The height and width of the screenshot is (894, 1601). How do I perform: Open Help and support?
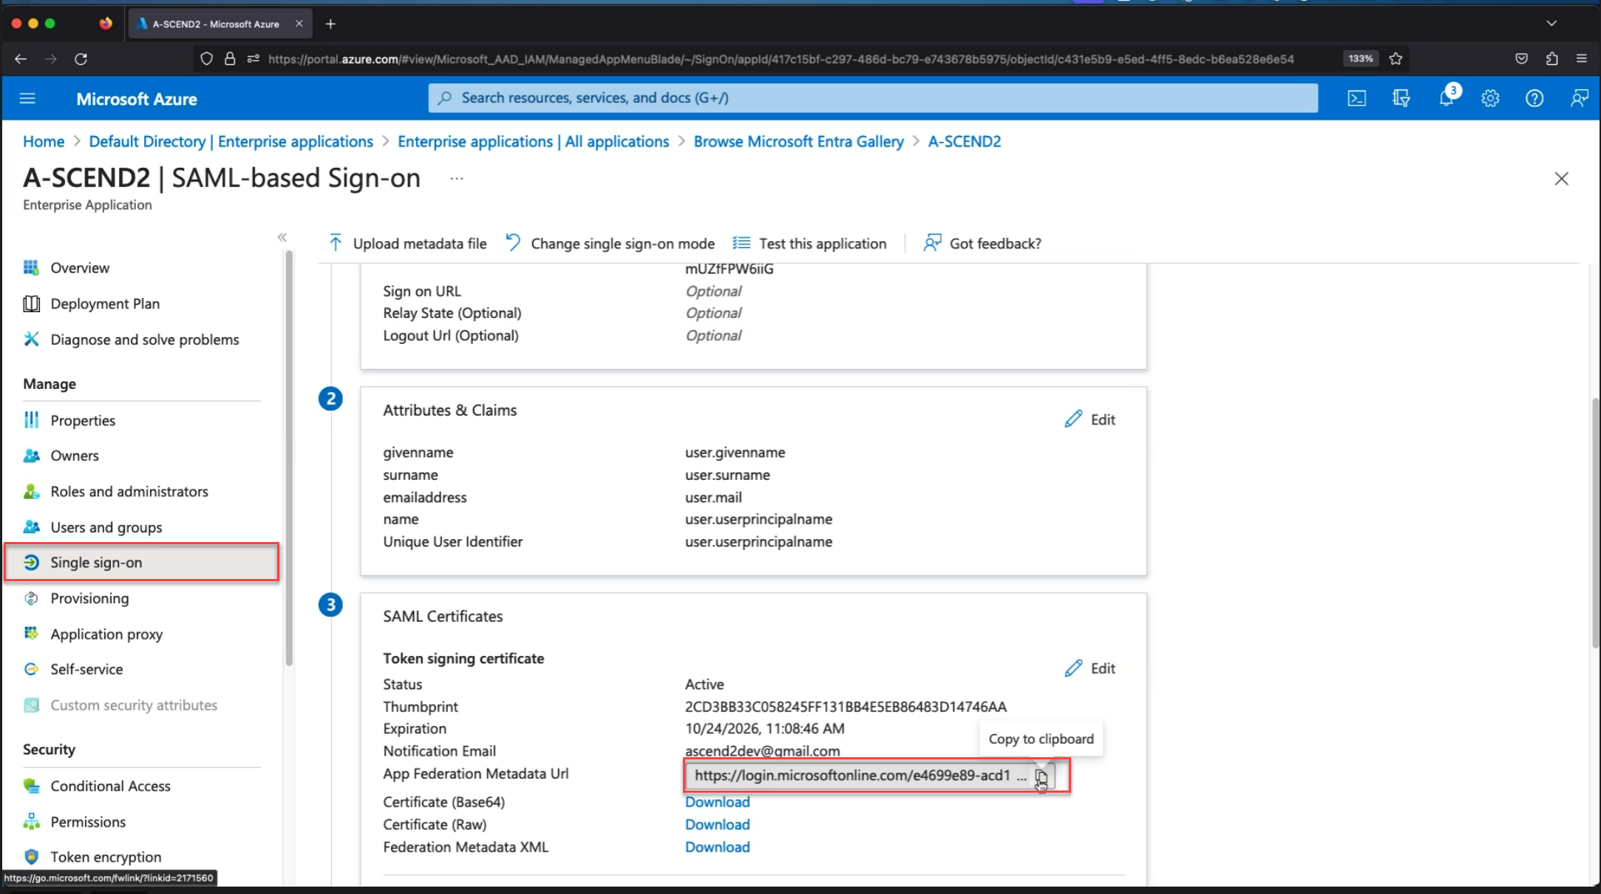(1534, 98)
